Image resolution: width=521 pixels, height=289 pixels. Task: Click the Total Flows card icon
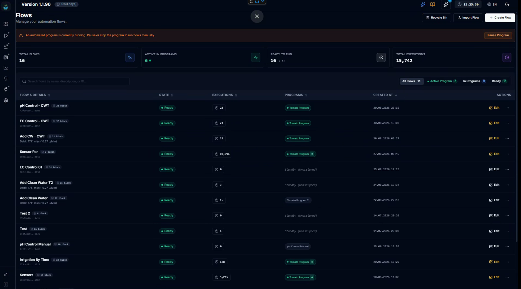(x=130, y=57)
